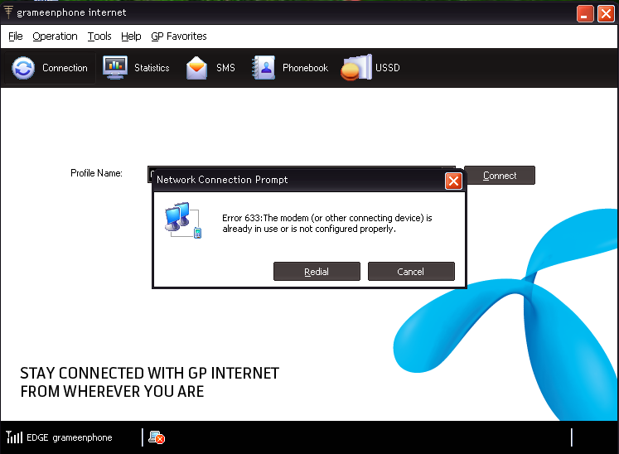Click Cancel in Network Connection Prompt
This screenshot has height=454, width=619.
point(411,271)
